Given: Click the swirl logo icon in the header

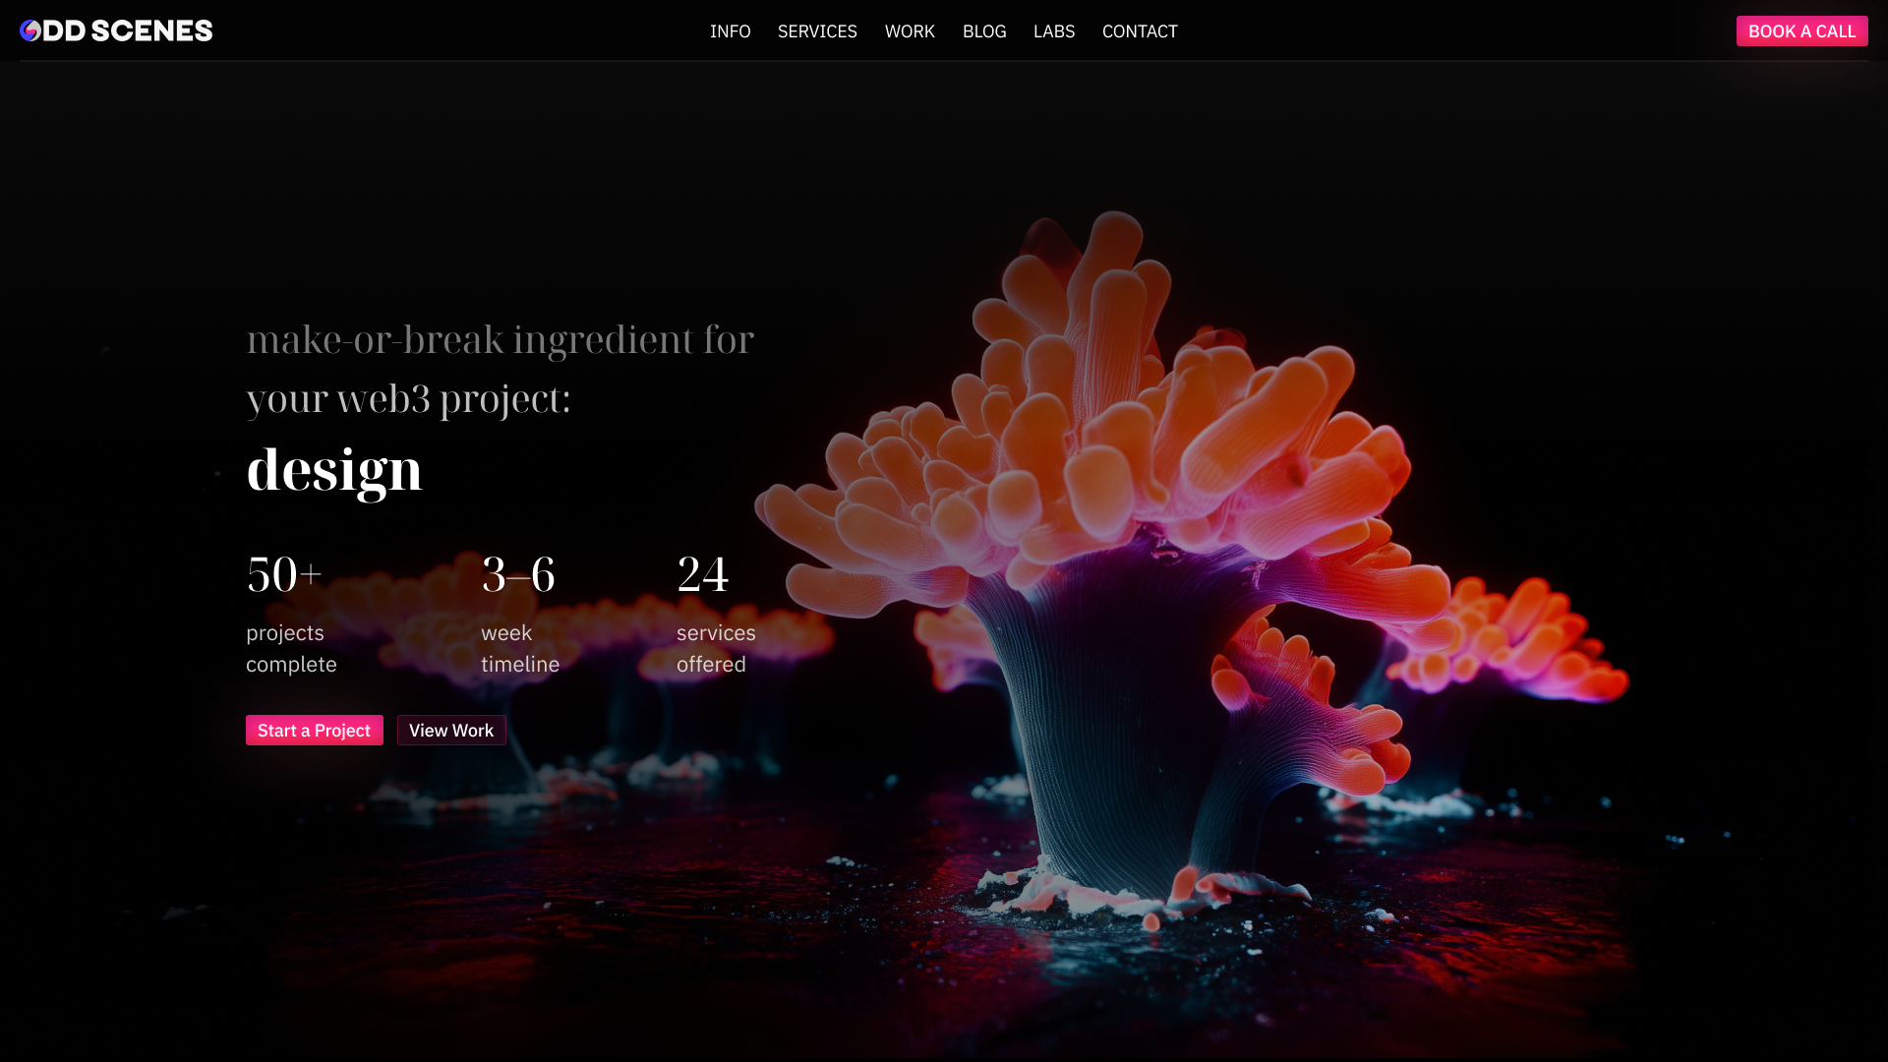Looking at the screenshot, I should coord(30,30).
